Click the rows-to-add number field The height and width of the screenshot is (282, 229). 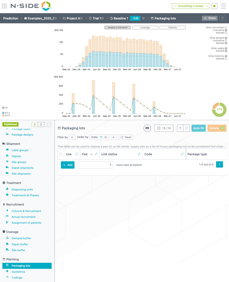(95, 165)
